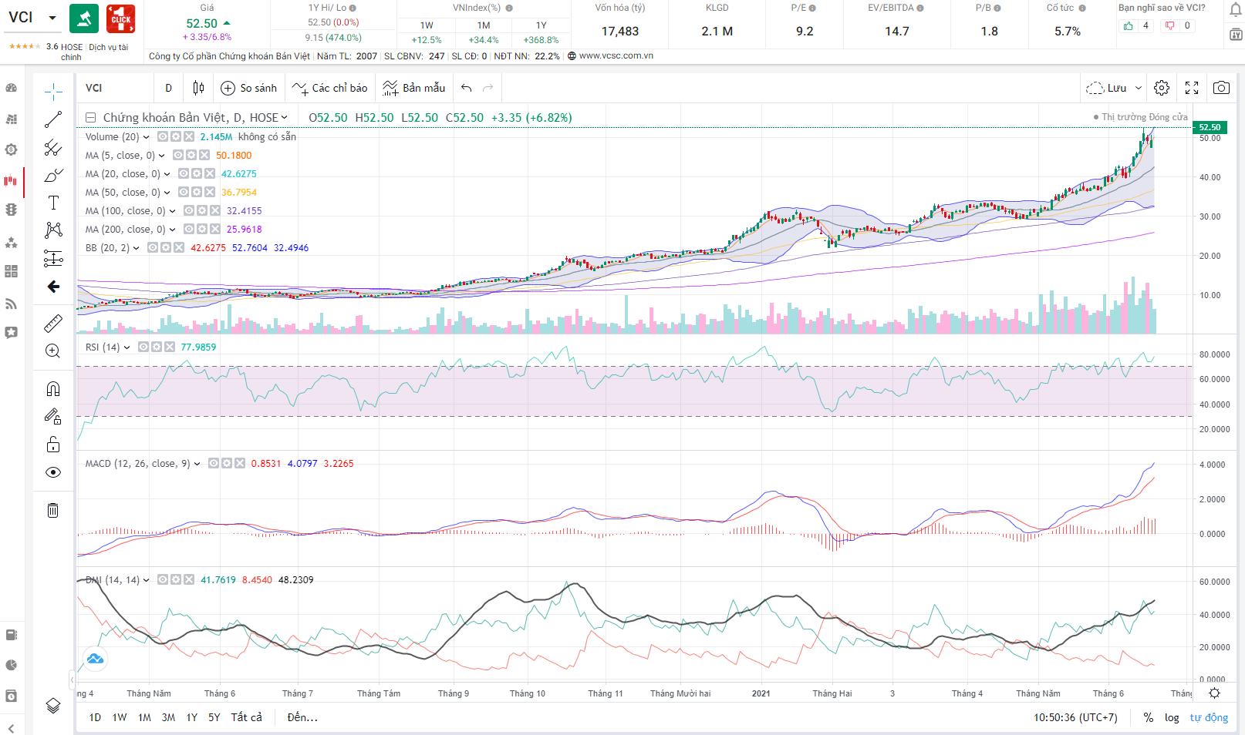Open Bản mẫu templates menu
Image resolution: width=1245 pixels, height=735 pixels.
414,88
